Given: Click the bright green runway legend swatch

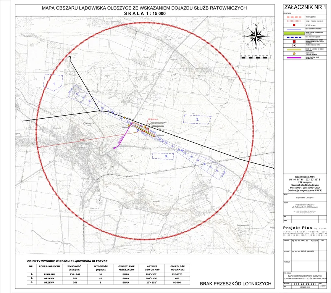Looking at the screenshot, I should click(294, 33).
